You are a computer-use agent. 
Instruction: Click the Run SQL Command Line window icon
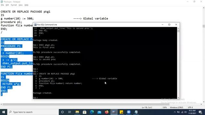(x=35, y=25)
